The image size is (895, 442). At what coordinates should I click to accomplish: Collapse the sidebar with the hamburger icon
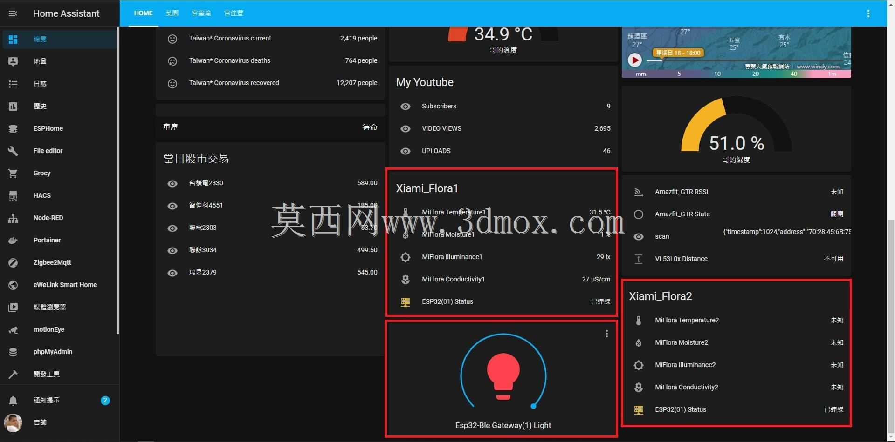click(x=13, y=13)
